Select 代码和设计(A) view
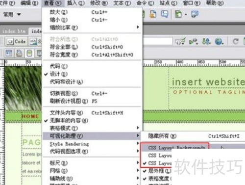Viewport: 245px width, 185px height. pos(92,81)
